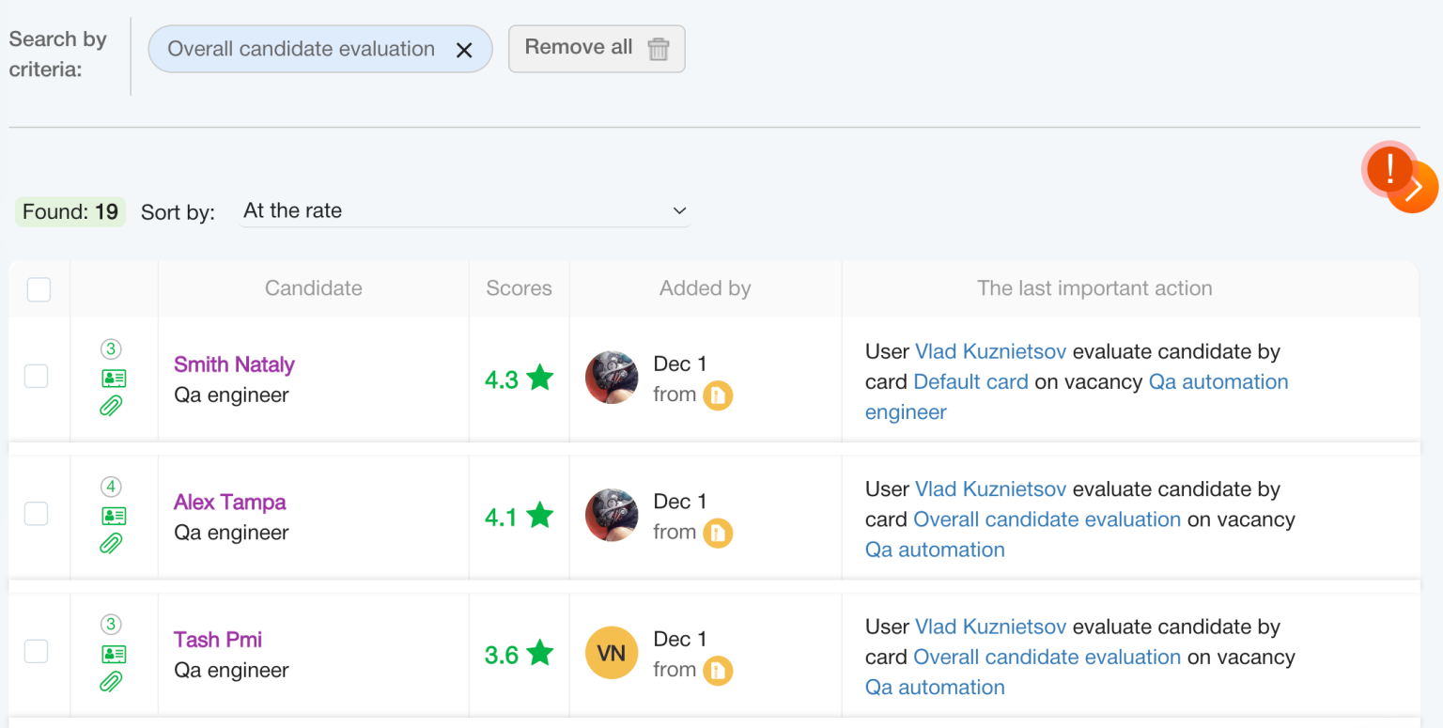Select the Smith Nataly row checkbox
Screen dimensions: 1443x728
[x=36, y=377]
